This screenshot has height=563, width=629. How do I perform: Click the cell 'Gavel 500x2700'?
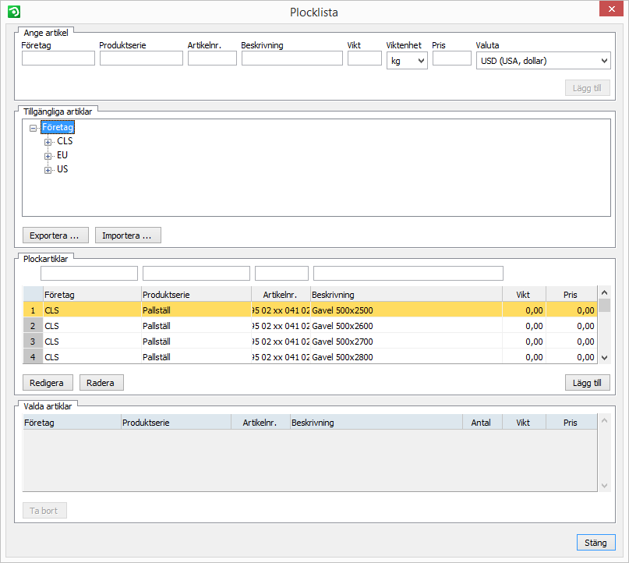(x=406, y=342)
